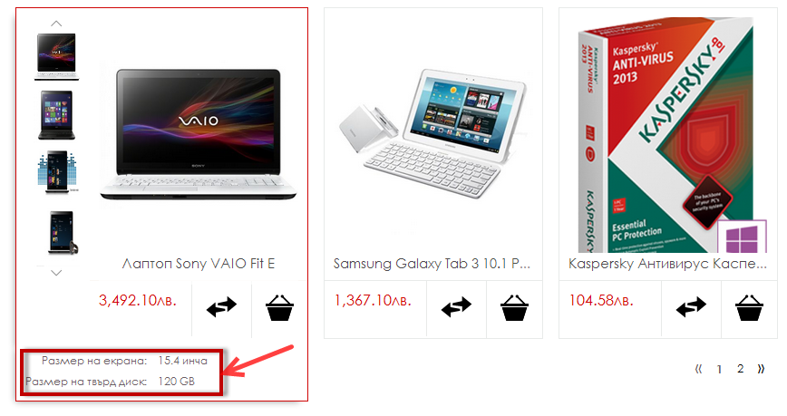Open Samsung Galaxy Tab 3 10.1 product title

point(432,264)
